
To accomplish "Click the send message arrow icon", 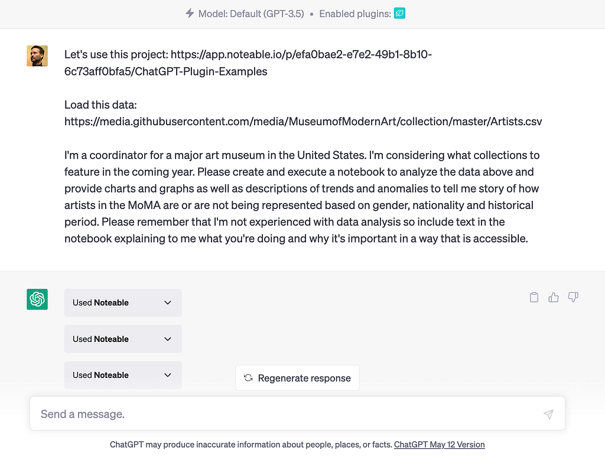I will [x=548, y=414].
